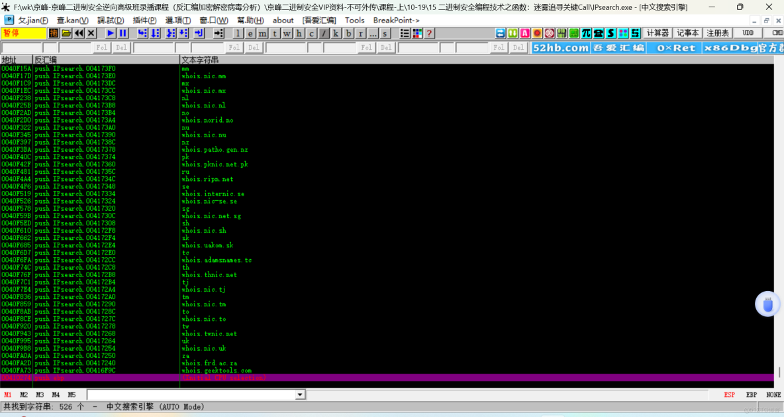
Task: Open Executable Modules with the e button
Action: [x=250, y=34]
